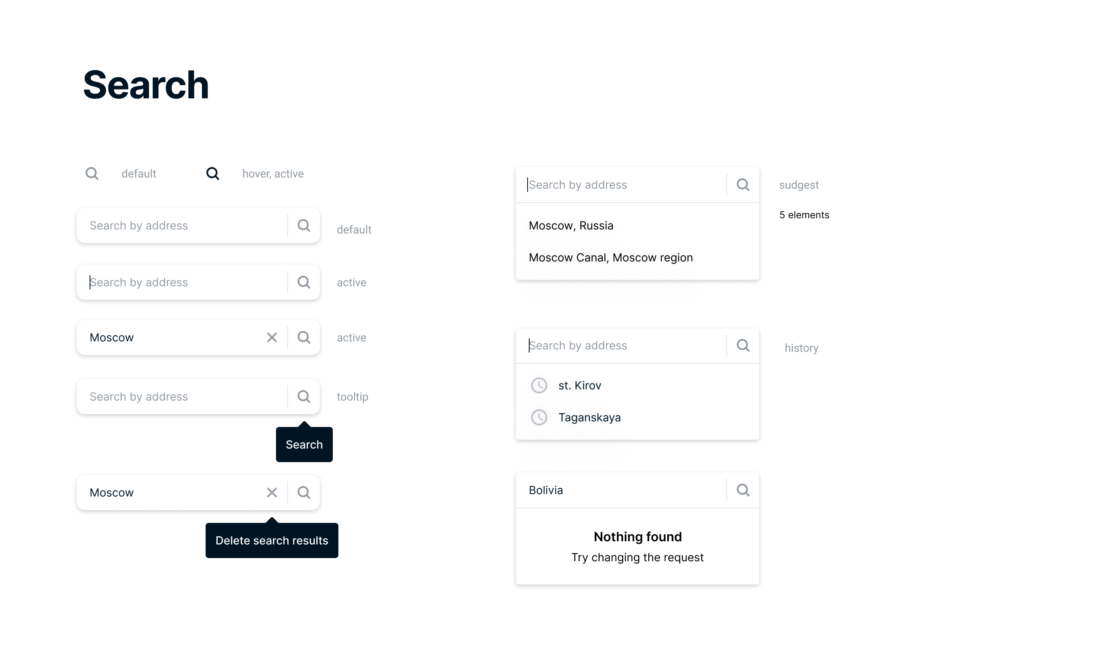Click clock icon next to 'st. Kirov'

coord(539,385)
